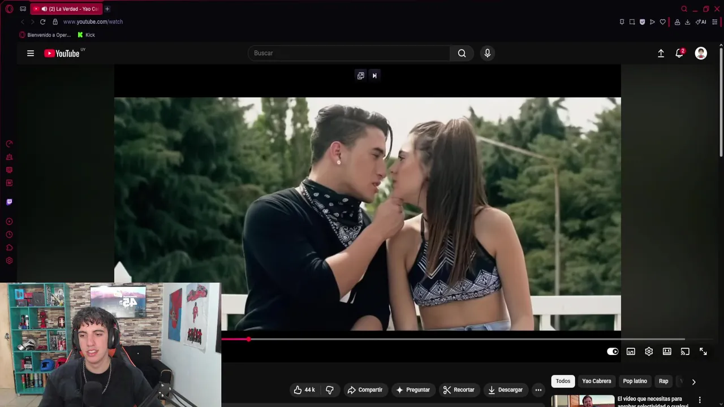Open options menu for recommended video
The height and width of the screenshot is (407, 724).
(x=700, y=400)
